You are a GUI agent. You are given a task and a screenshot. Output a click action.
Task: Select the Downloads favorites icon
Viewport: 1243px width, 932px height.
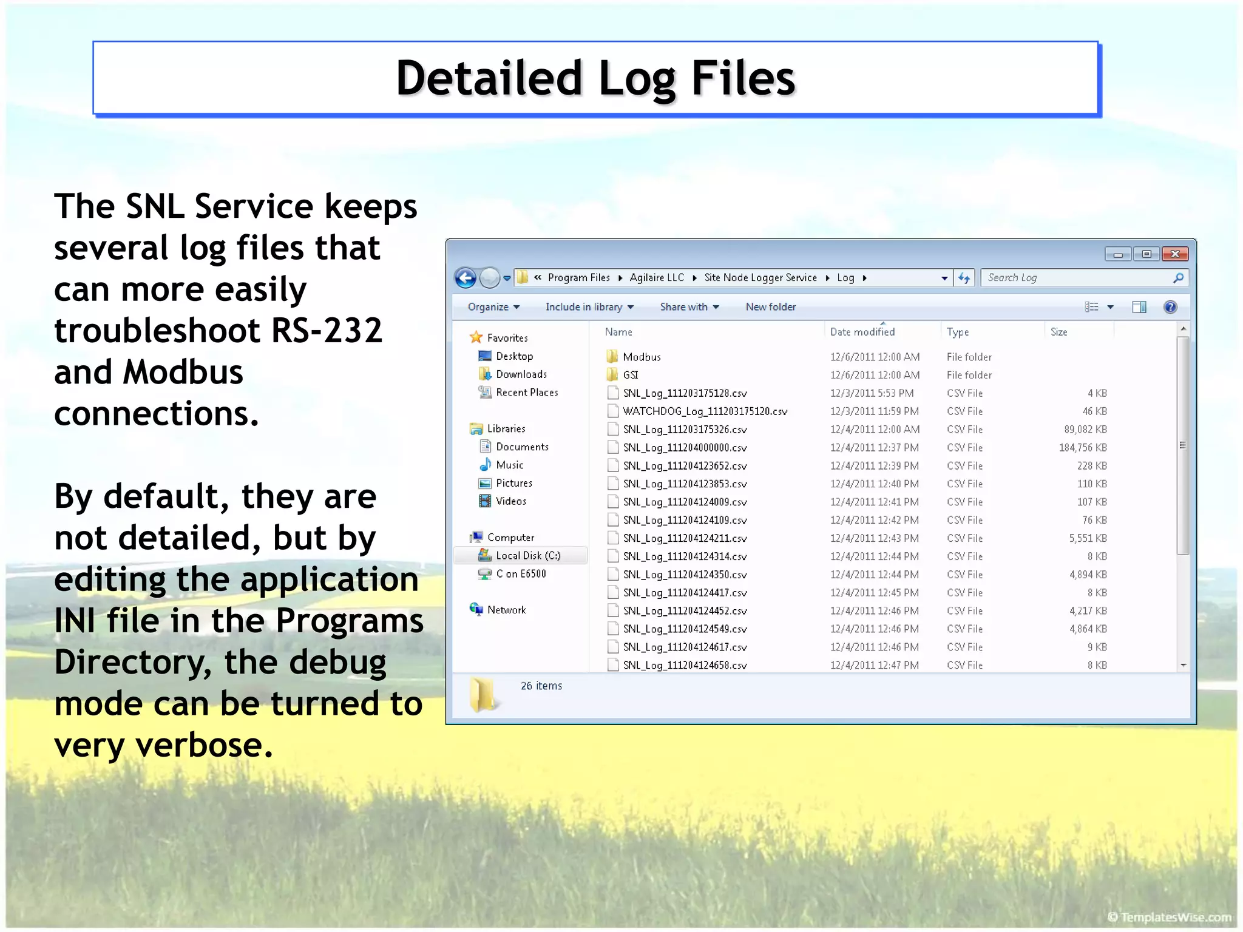point(485,374)
